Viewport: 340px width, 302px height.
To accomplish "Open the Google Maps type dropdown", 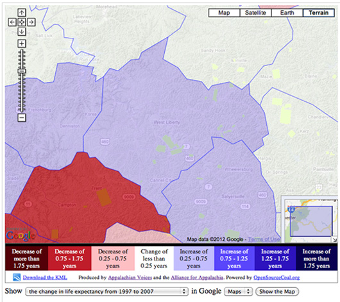I will [238, 291].
